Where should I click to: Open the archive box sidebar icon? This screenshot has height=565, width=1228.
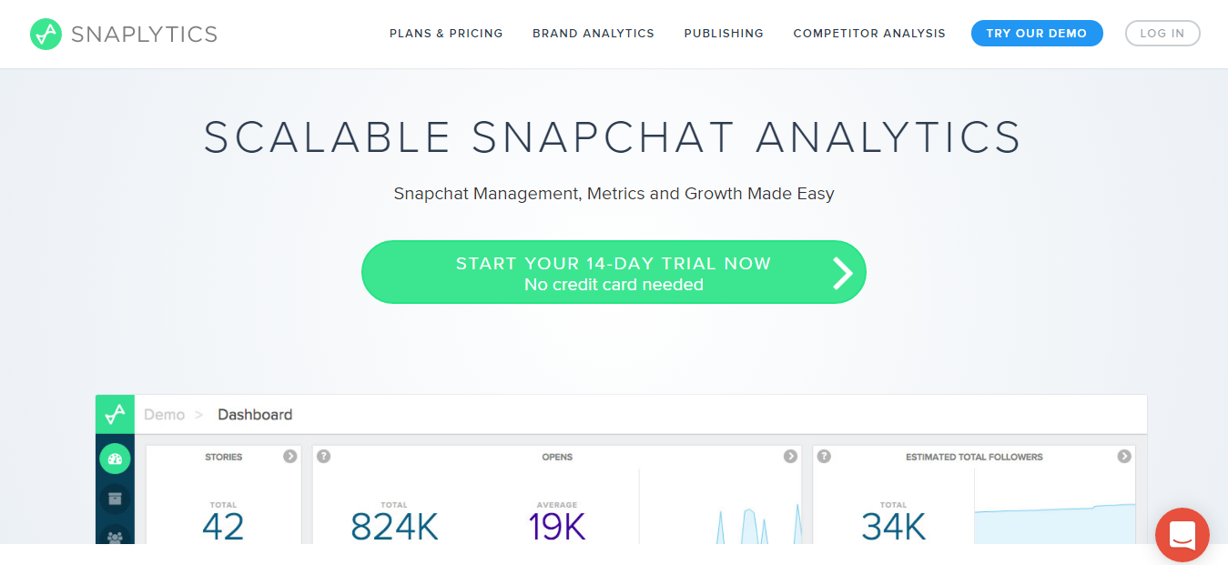pyautogui.click(x=115, y=499)
